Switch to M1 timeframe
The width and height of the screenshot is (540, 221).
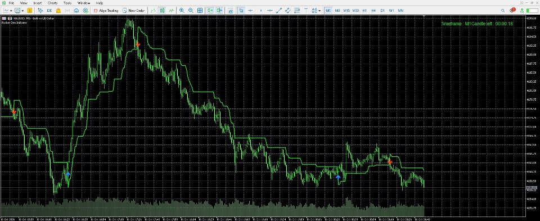click(328, 10)
